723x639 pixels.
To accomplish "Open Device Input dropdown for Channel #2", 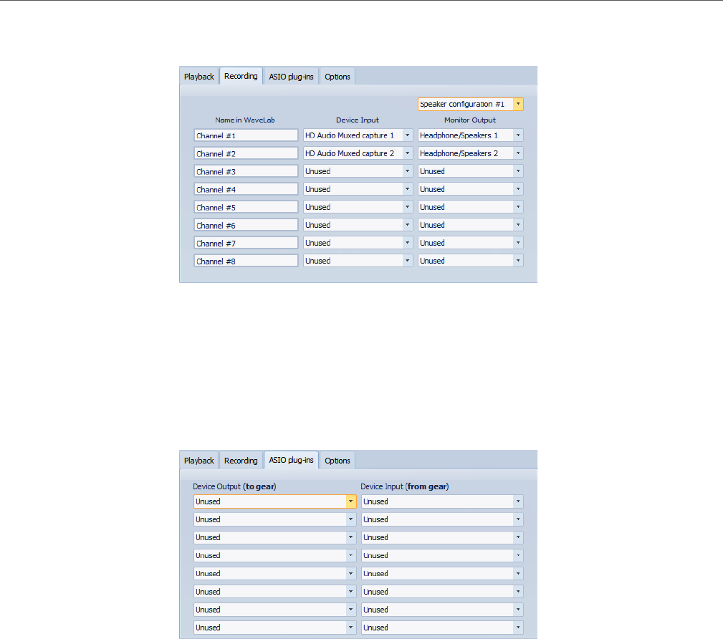I will 358,153.
